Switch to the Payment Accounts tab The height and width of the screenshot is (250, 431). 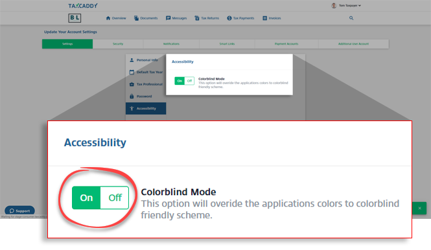coord(286,44)
